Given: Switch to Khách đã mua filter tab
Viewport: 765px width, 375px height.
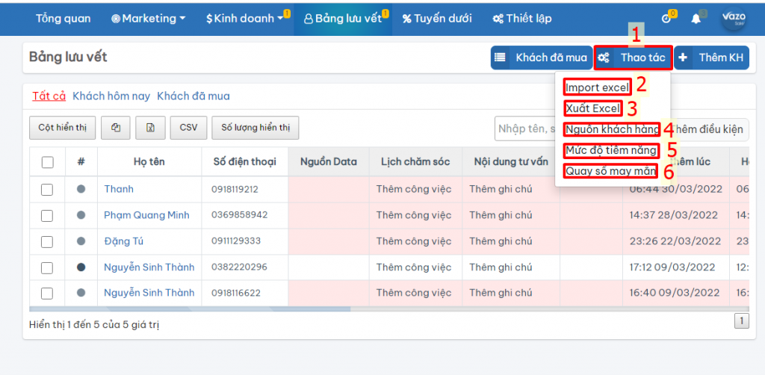Looking at the screenshot, I should 193,96.
